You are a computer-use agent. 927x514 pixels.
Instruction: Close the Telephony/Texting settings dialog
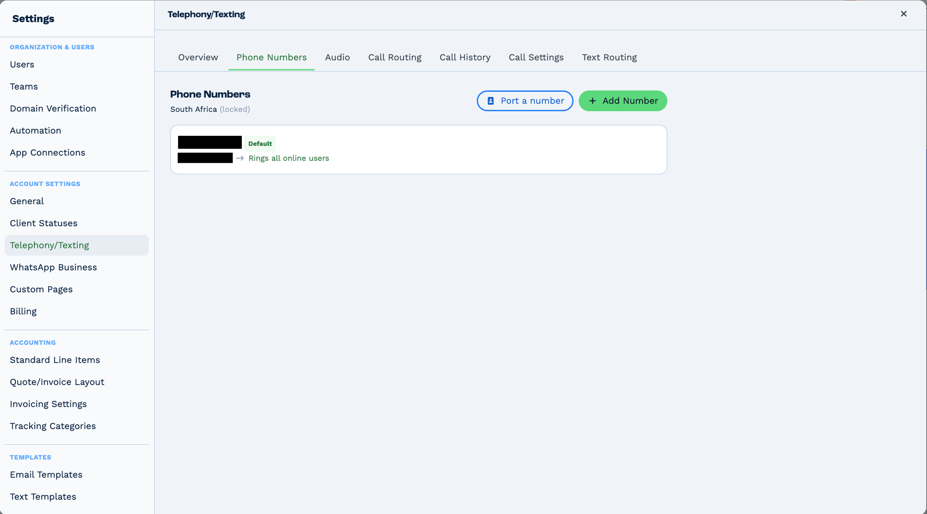tap(903, 14)
